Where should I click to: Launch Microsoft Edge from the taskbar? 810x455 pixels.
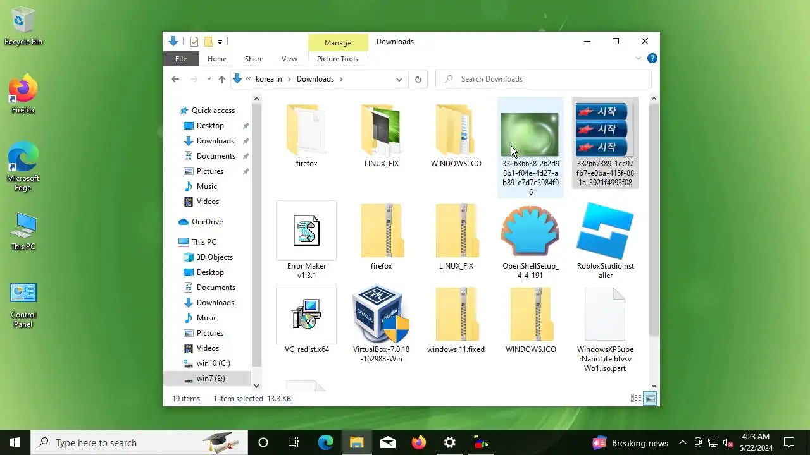(x=325, y=442)
